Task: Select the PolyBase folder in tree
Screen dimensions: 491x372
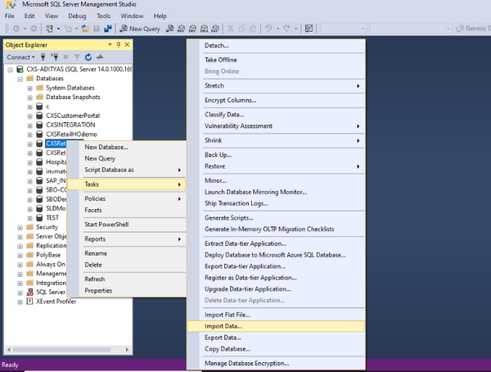Action: pyautogui.click(x=48, y=255)
